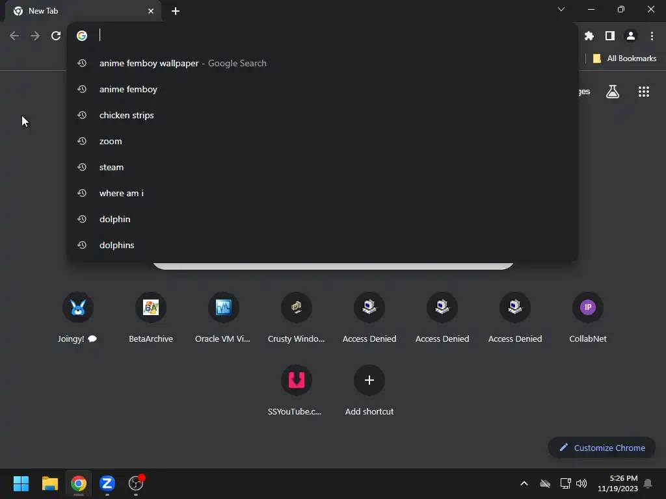
Task: Open the Oracle VM Vi... shortcut
Action: pos(224,318)
